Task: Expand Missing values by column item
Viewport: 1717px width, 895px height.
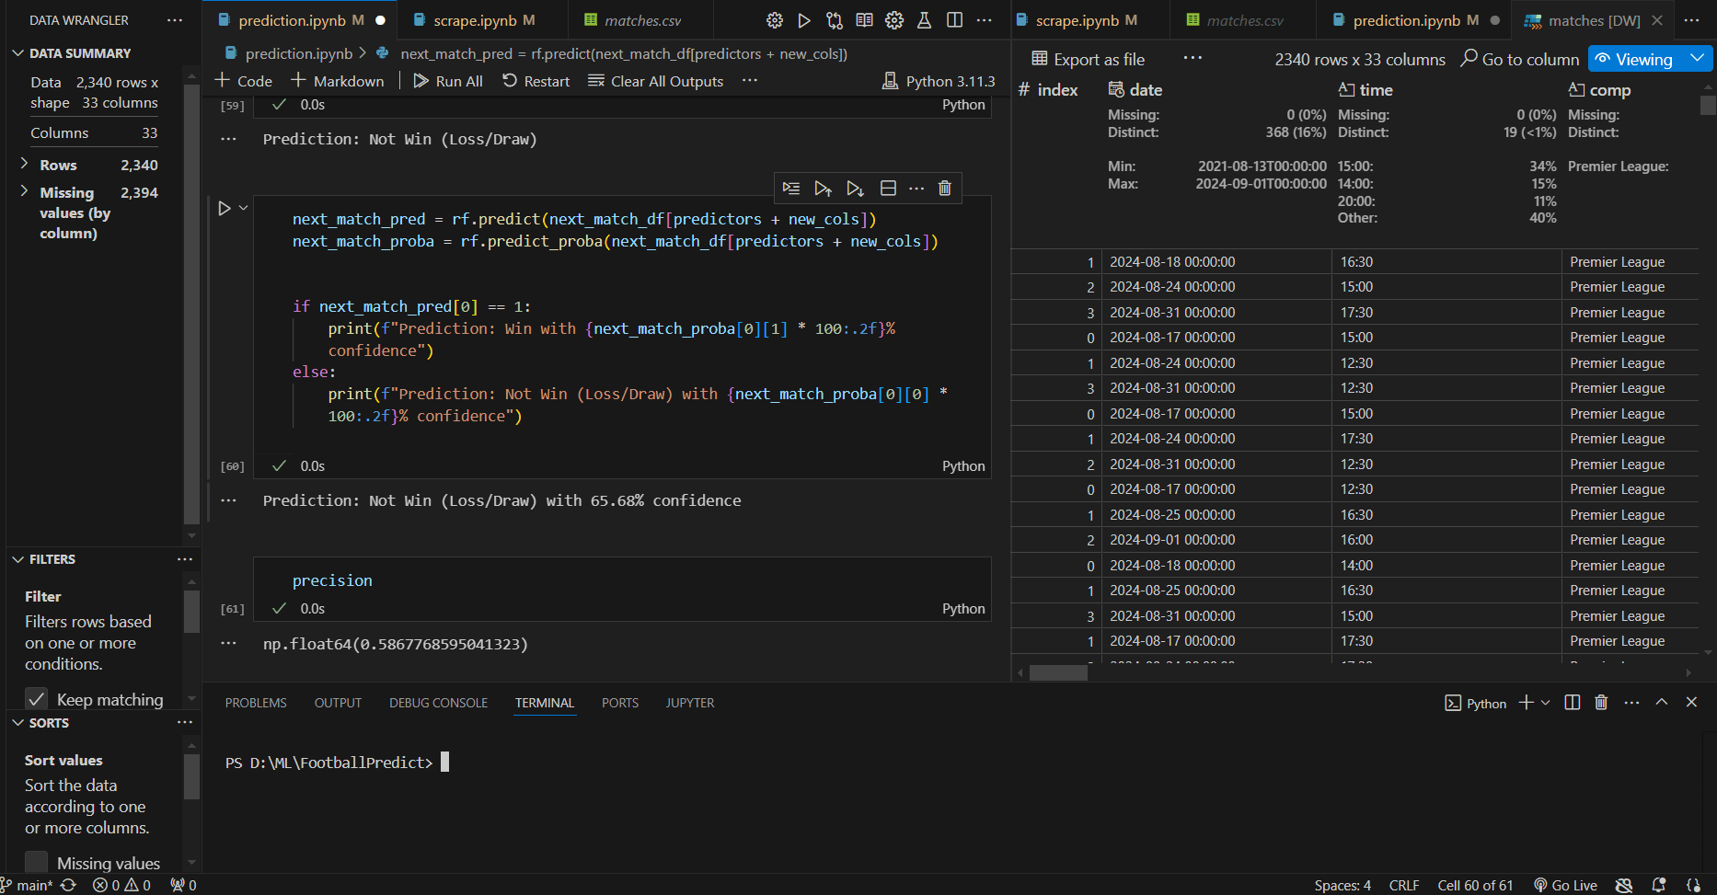Action: click(x=24, y=192)
